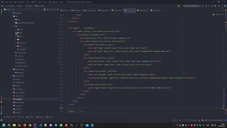
Task: Select archive.php in the project tree
Action: (18, 89)
